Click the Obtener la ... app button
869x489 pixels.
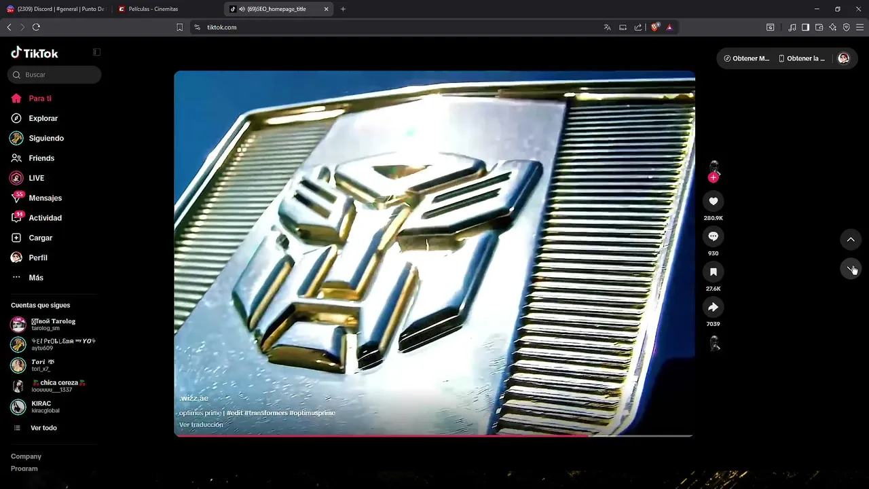[802, 58]
